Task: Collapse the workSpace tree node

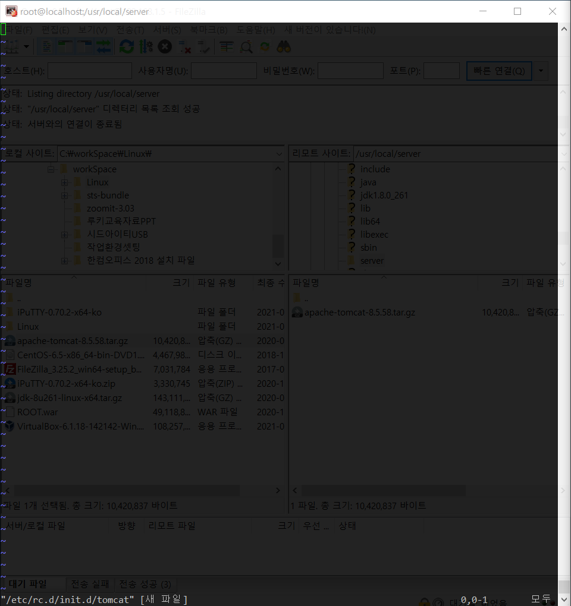Action: pos(51,169)
